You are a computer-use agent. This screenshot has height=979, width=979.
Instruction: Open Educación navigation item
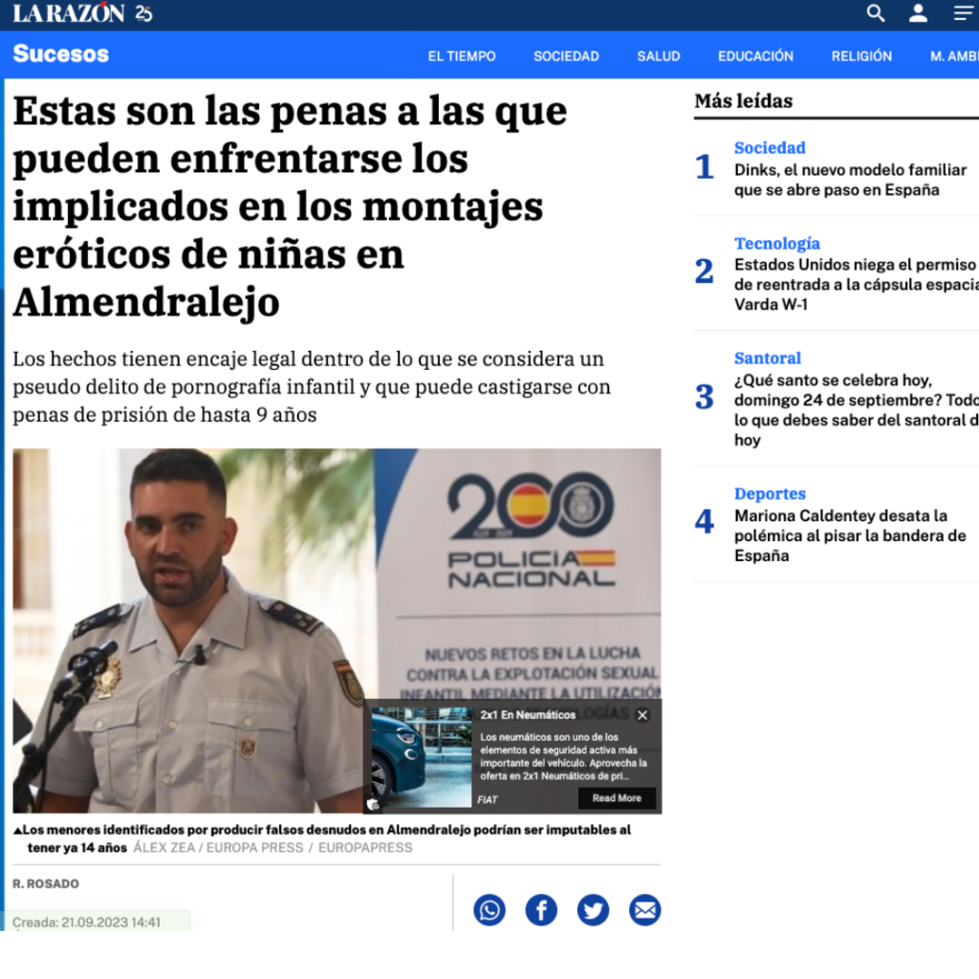pyautogui.click(x=755, y=56)
